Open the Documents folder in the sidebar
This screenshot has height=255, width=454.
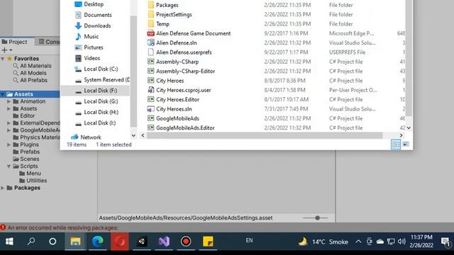pos(98,15)
